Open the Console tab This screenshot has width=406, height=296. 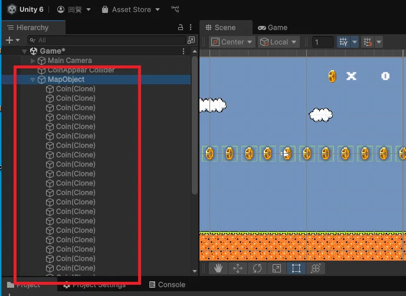pyautogui.click(x=167, y=285)
